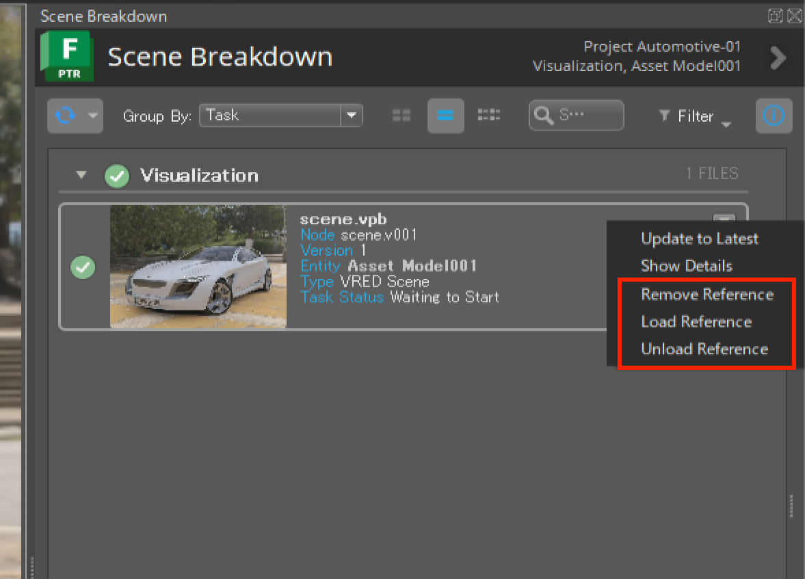The image size is (805, 579).
Task: Toggle the green status checkmark on scene.vpb
Action: [x=83, y=267]
